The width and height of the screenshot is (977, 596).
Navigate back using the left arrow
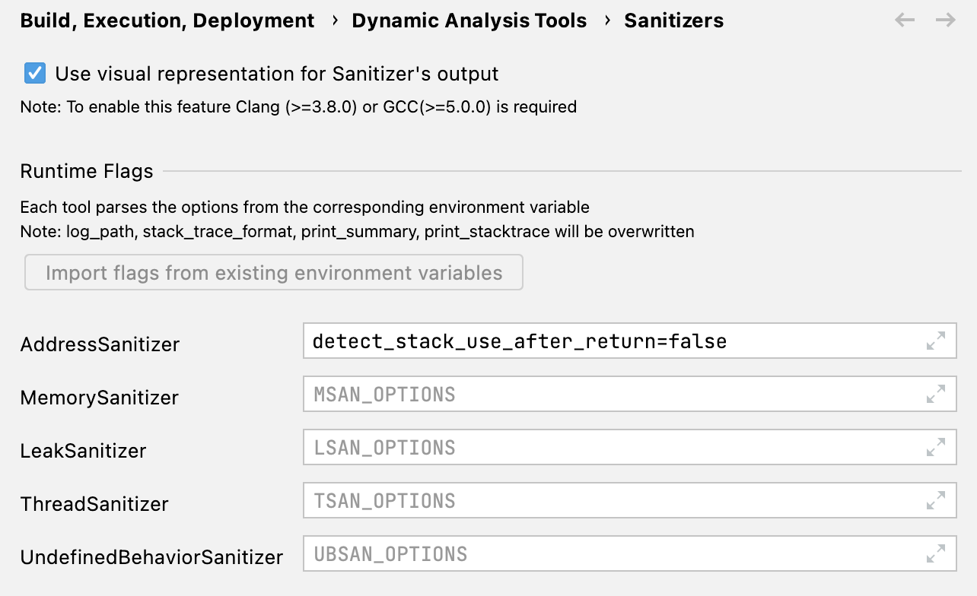coord(905,21)
